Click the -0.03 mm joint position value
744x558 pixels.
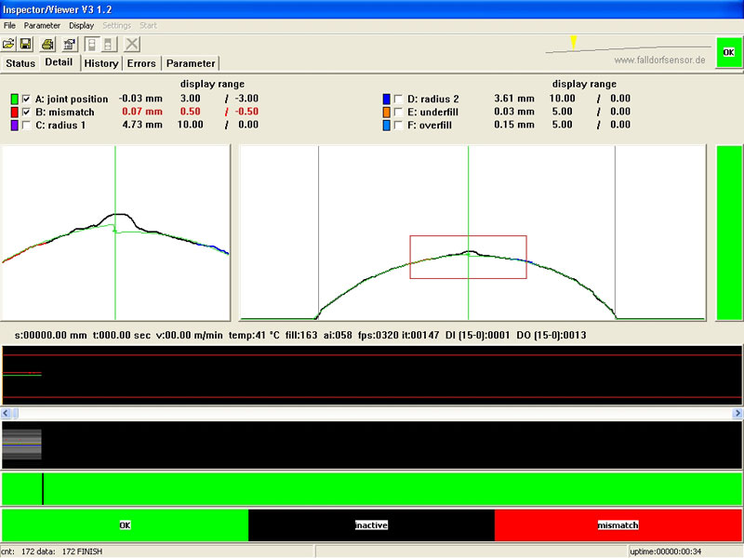tap(140, 99)
